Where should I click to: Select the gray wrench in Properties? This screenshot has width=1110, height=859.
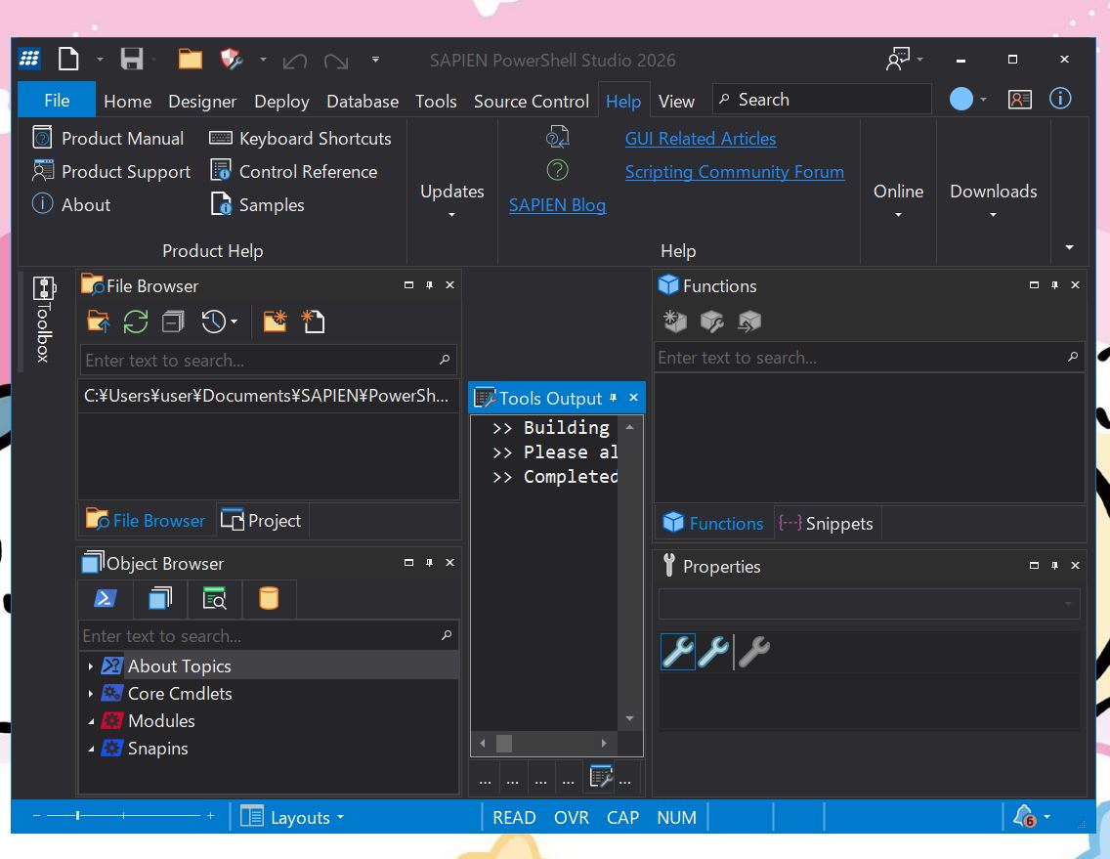click(x=754, y=652)
